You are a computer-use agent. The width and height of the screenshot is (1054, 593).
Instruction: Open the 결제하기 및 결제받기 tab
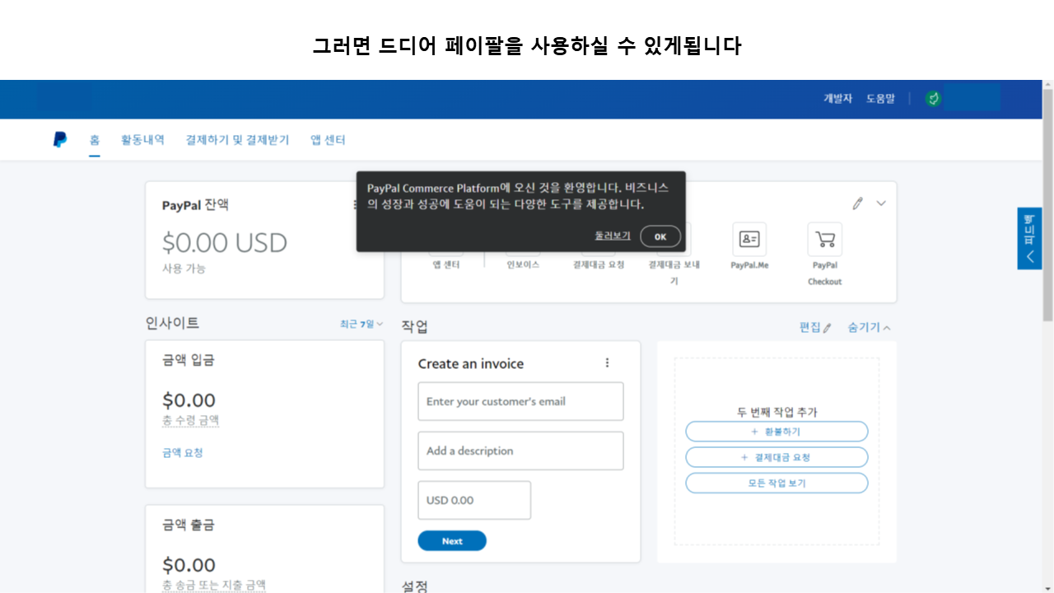pos(237,140)
